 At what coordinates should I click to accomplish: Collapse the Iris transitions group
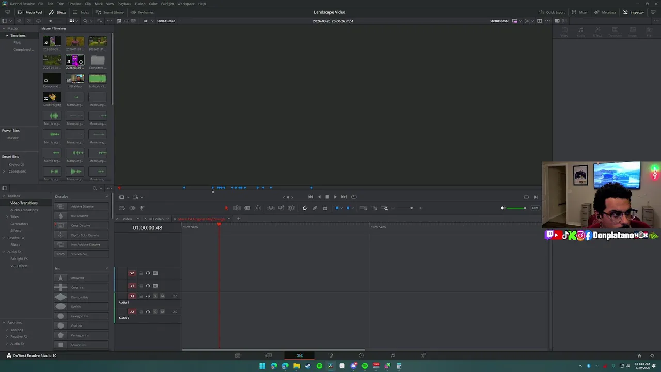107,268
